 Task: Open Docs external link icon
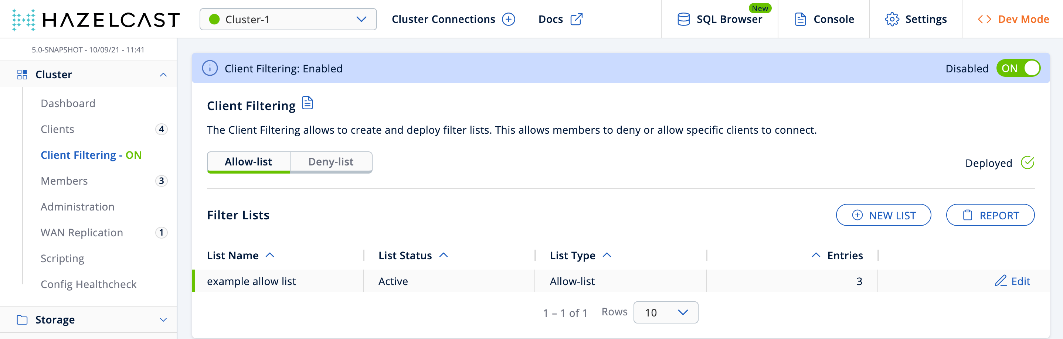coord(576,19)
